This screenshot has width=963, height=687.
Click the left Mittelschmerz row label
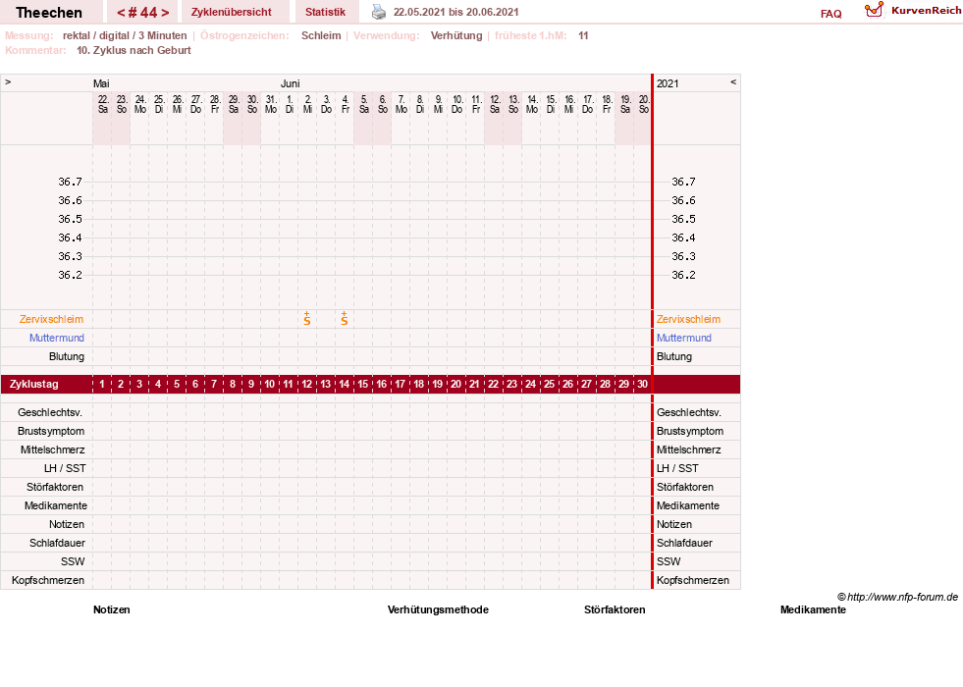tap(52, 450)
